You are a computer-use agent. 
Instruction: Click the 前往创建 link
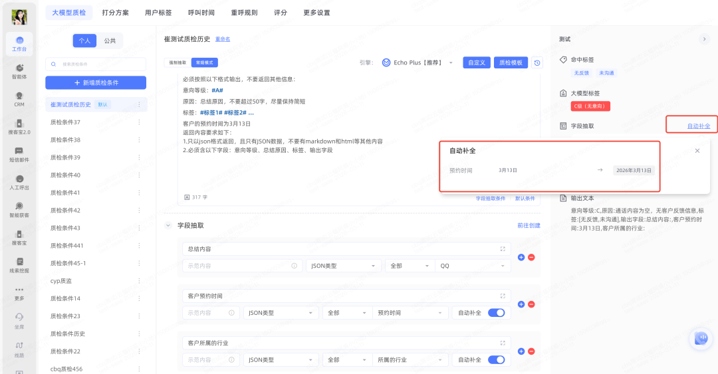pyautogui.click(x=529, y=226)
